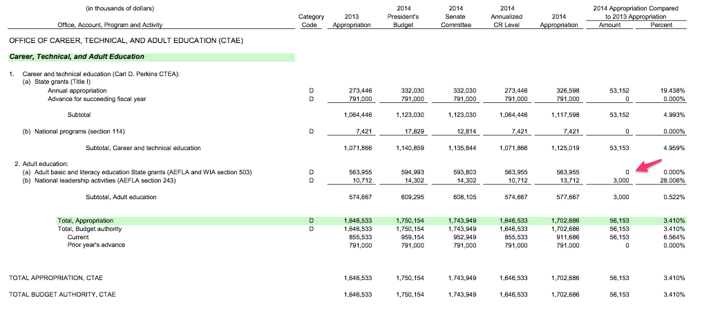Select the "Total, Budget authority" label

[90, 229]
